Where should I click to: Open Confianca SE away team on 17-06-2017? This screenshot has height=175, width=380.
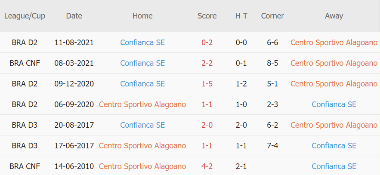coord(334,146)
